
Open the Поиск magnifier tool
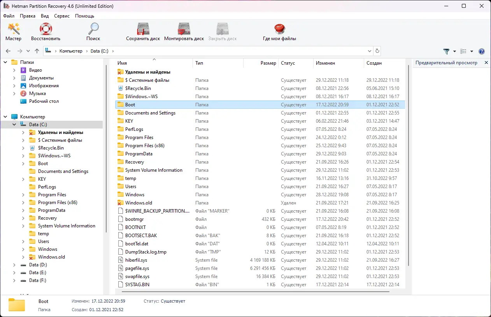93,32
